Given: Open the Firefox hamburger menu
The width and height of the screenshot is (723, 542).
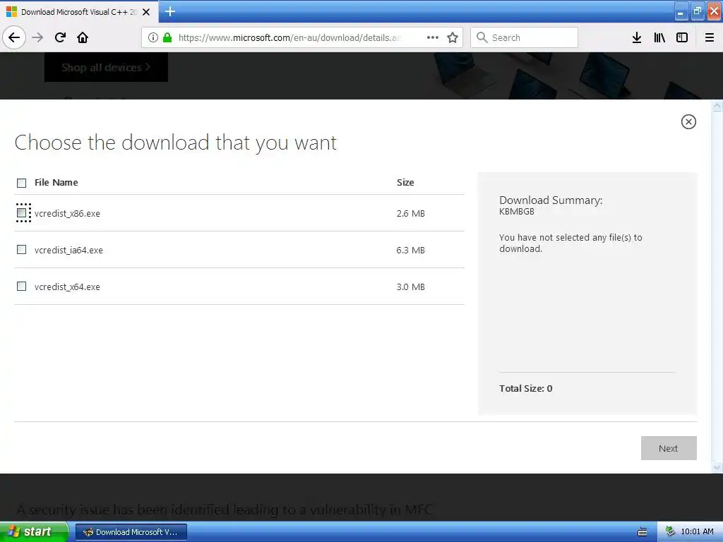Looking at the screenshot, I should 710,37.
